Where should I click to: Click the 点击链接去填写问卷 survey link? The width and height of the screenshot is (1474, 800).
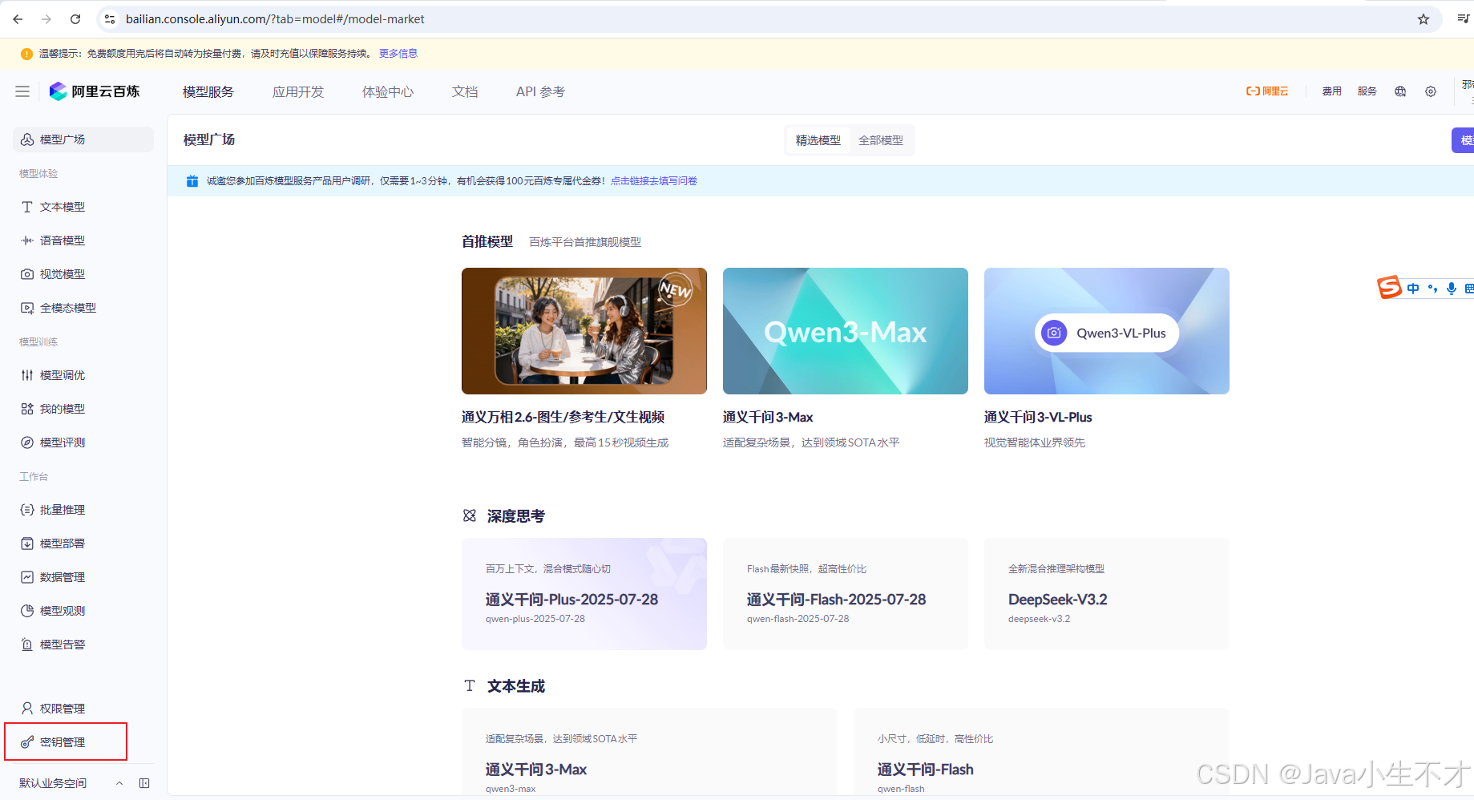pos(654,181)
